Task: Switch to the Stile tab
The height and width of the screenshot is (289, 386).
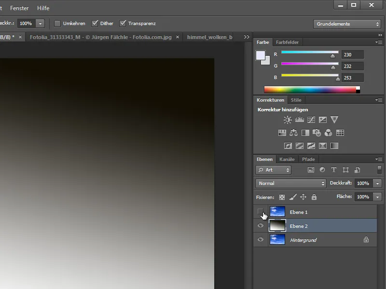Action: coord(296,100)
